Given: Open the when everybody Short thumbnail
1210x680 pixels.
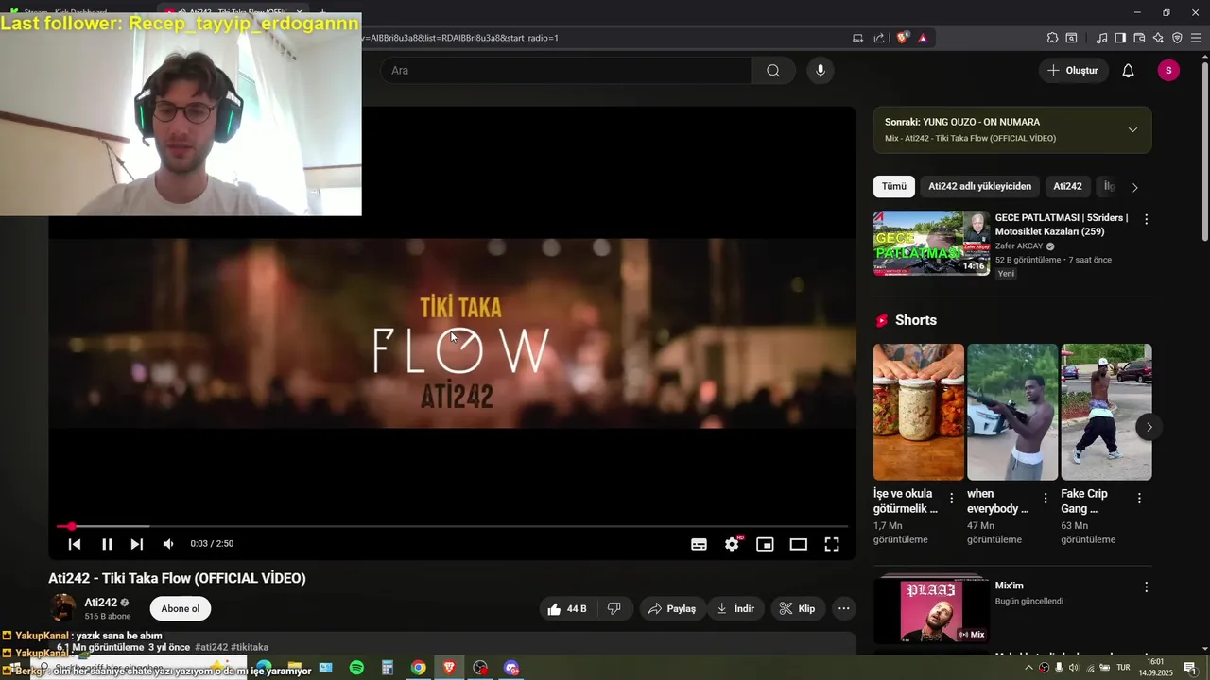Looking at the screenshot, I should point(1012,412).
